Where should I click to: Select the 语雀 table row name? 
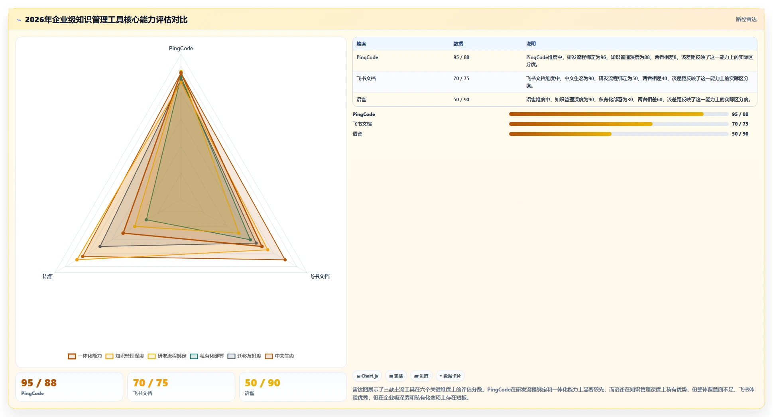pyautogui.click(x=361, y=100)
